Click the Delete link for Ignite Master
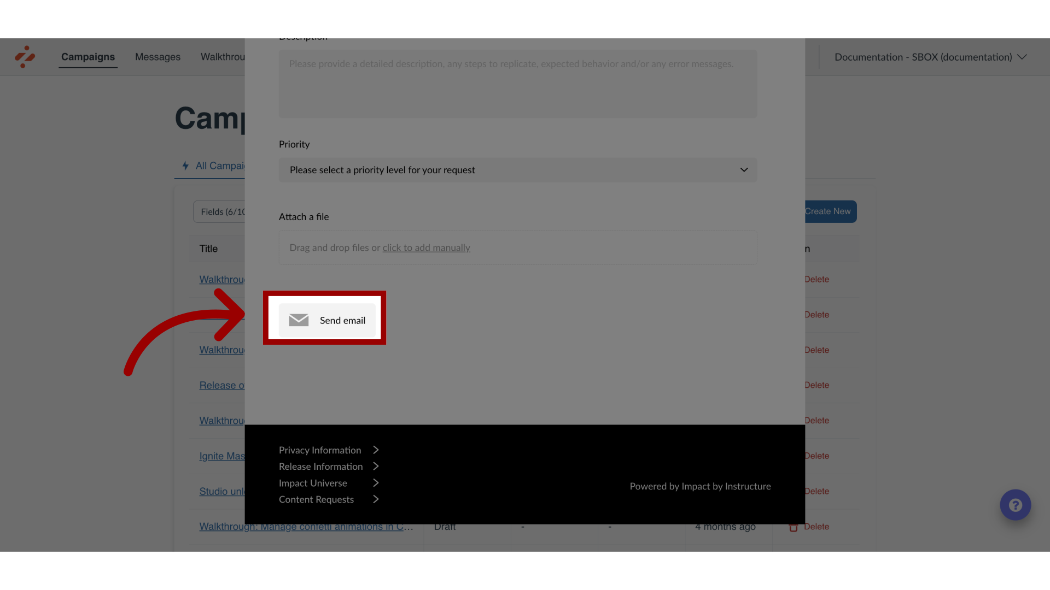The height and width of the screenshot is (590, 1050). [816, 455]
